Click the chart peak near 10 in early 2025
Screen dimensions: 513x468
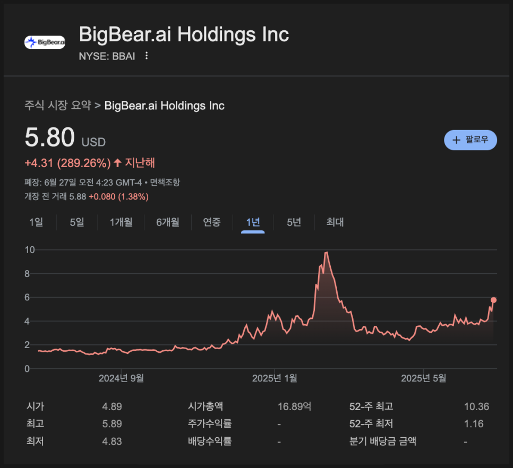pyautogui.click(x=326, y=252)
